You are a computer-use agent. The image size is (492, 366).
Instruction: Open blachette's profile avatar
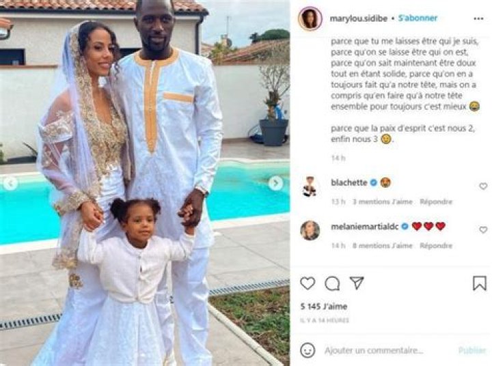[x=310, y=186]
